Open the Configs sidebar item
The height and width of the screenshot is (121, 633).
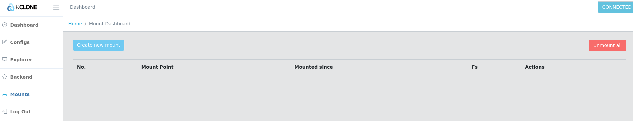[x=31, y=42]
